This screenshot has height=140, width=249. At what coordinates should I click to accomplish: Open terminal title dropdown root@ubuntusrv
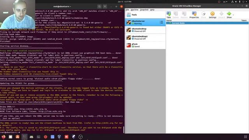coord(62,7)
